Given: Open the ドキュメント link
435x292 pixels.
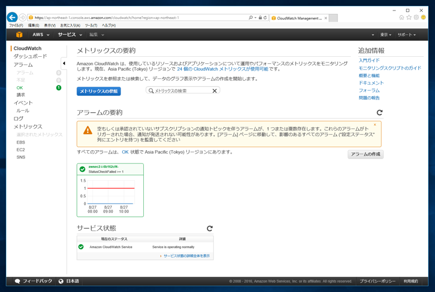Looking at the screenshot, I should point(371,83).
